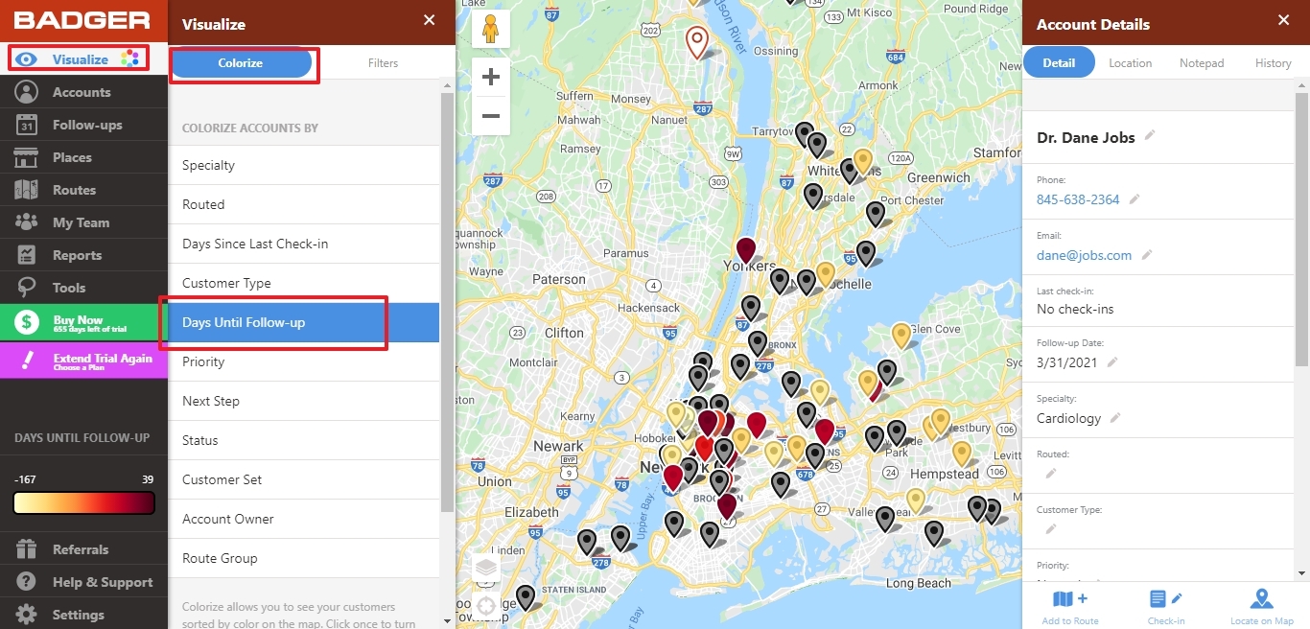This screenshot has height=629, width=1310.
Task: Click the Days Until Follow-up color gradient
Action: click(x=83, y=501)
